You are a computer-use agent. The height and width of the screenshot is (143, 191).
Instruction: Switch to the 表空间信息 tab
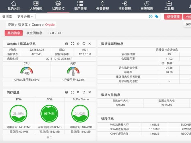[x=34, y=33]
